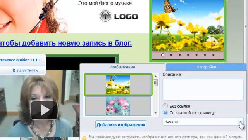Screen dimensions: 248x140
Task: Select the Со ссылкой на страницу option
Action: [x=165, y=113]
